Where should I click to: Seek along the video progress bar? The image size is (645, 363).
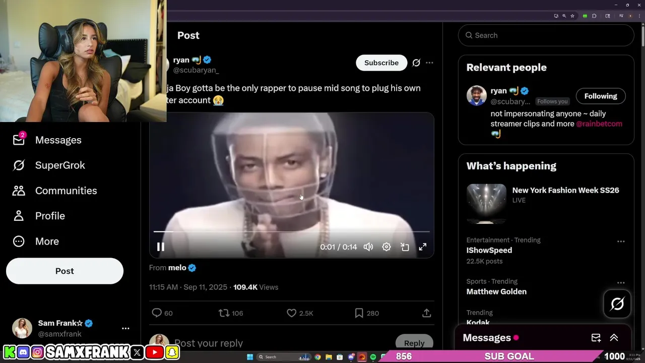tap(292, 231)
